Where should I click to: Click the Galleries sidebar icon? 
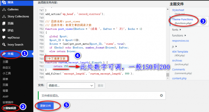(x=4, y=9)
